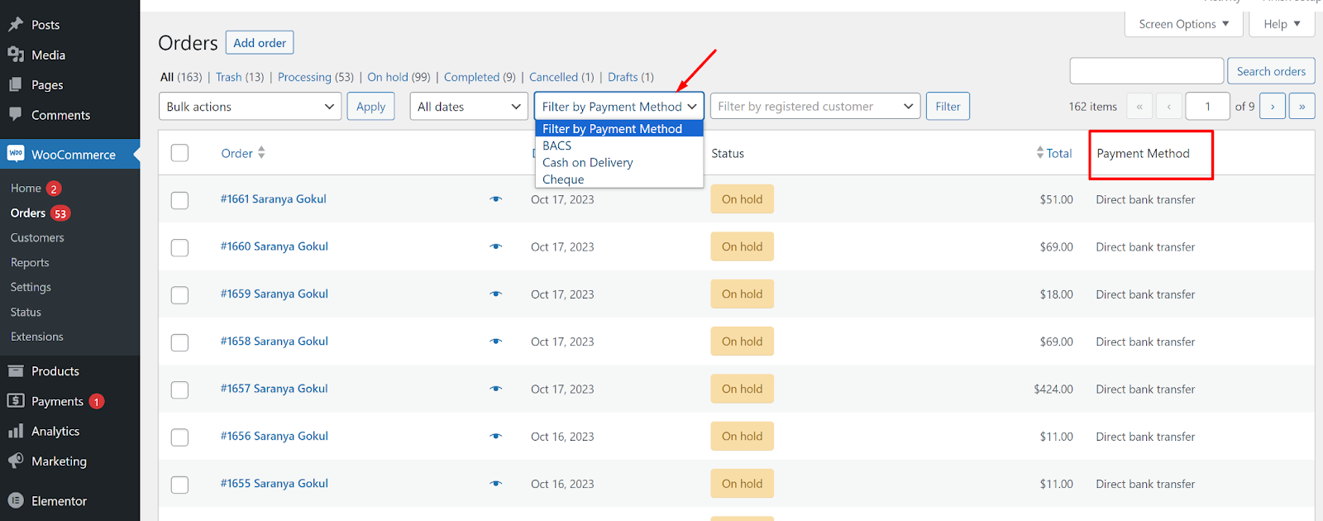1323x521 pixels.
Task: Tick checkbox for order #1660
Action: pos(179,247)
